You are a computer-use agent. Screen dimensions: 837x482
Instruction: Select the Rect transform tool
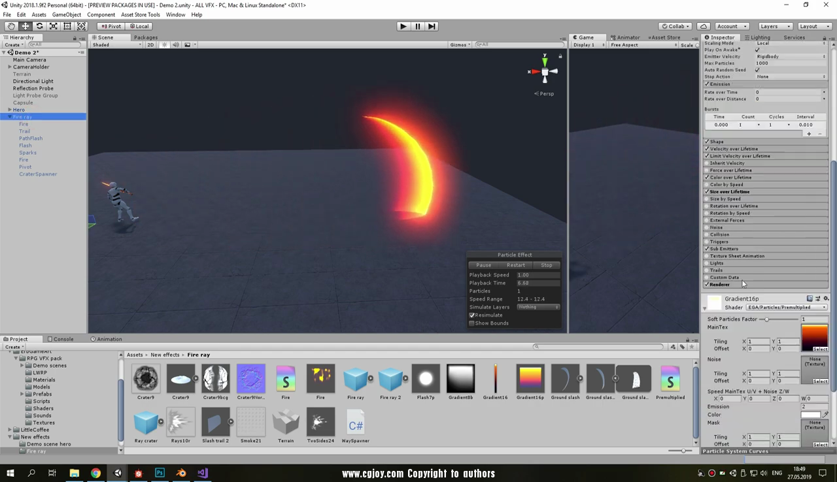pyautogui.click(x=67, y=26)
